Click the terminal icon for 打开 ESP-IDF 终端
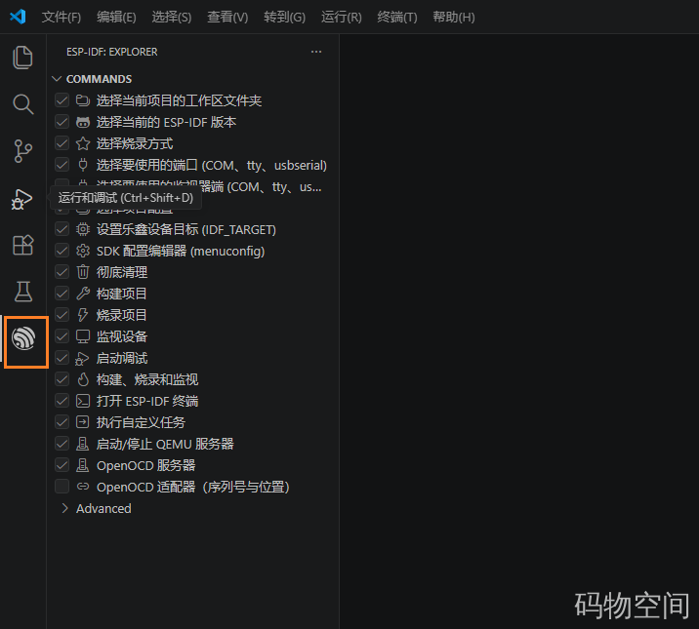The width and height of the screenshot is (699, 629). (x=82, y=401)
